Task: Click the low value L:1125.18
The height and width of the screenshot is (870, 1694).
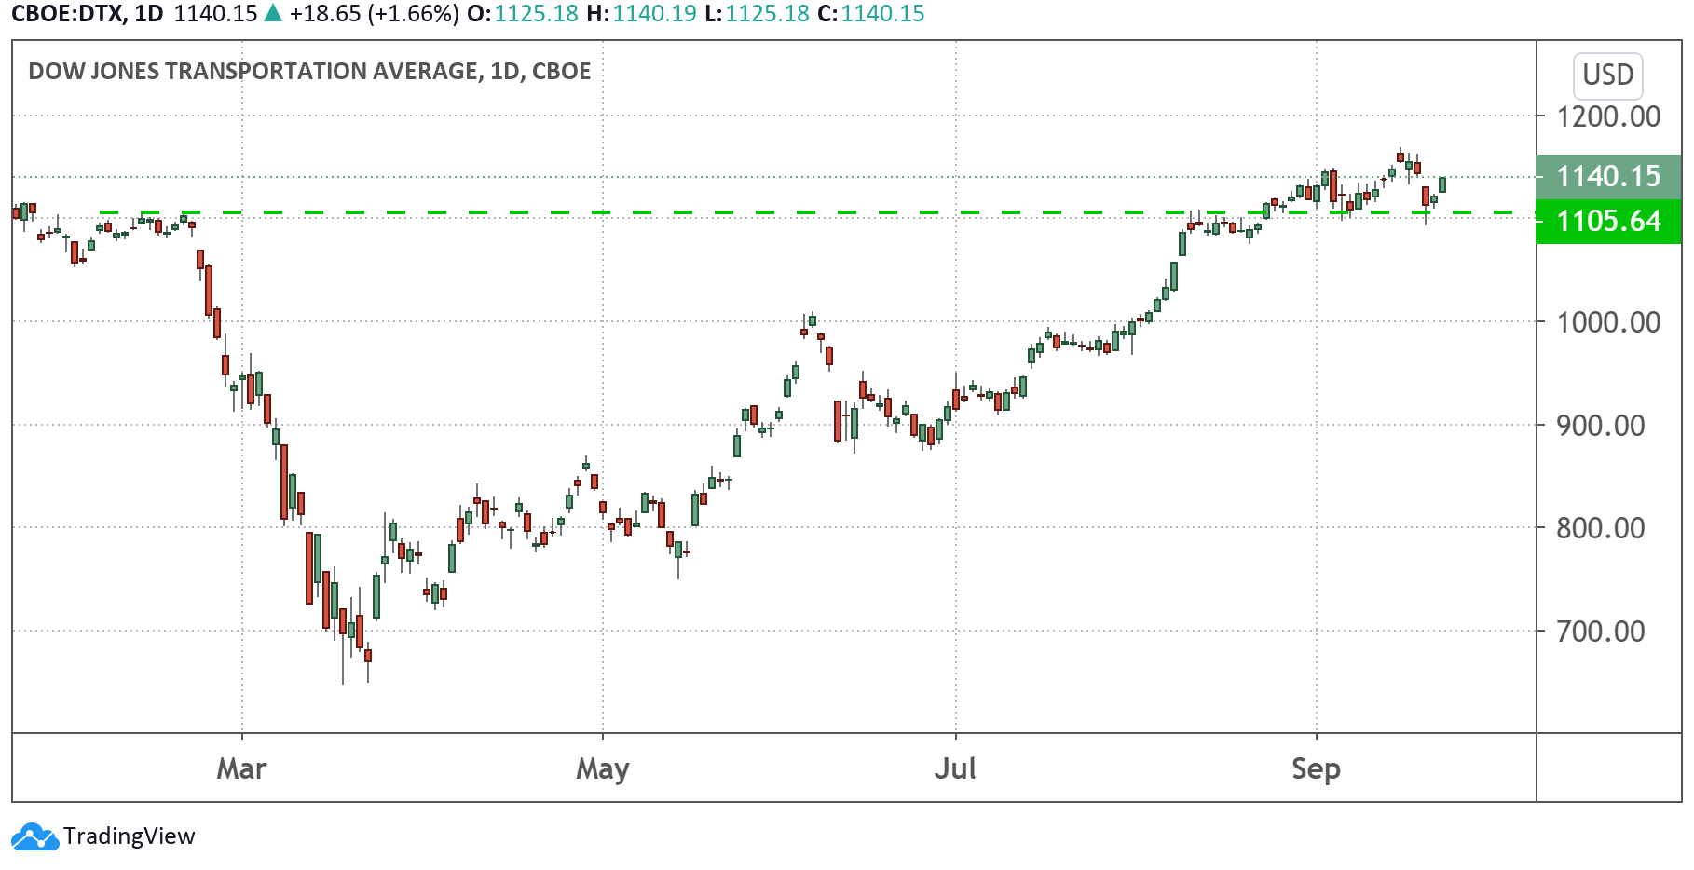Action: 757,14
